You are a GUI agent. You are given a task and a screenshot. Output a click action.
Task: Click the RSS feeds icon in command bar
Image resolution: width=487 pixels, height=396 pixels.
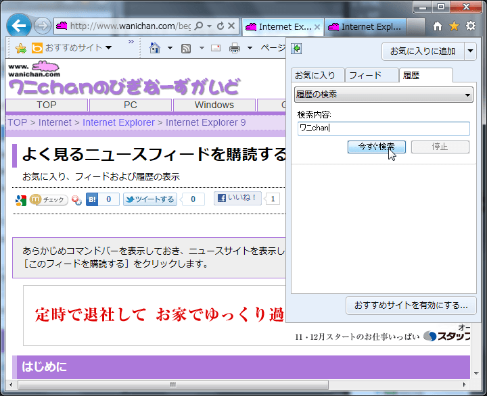[186, 49]
